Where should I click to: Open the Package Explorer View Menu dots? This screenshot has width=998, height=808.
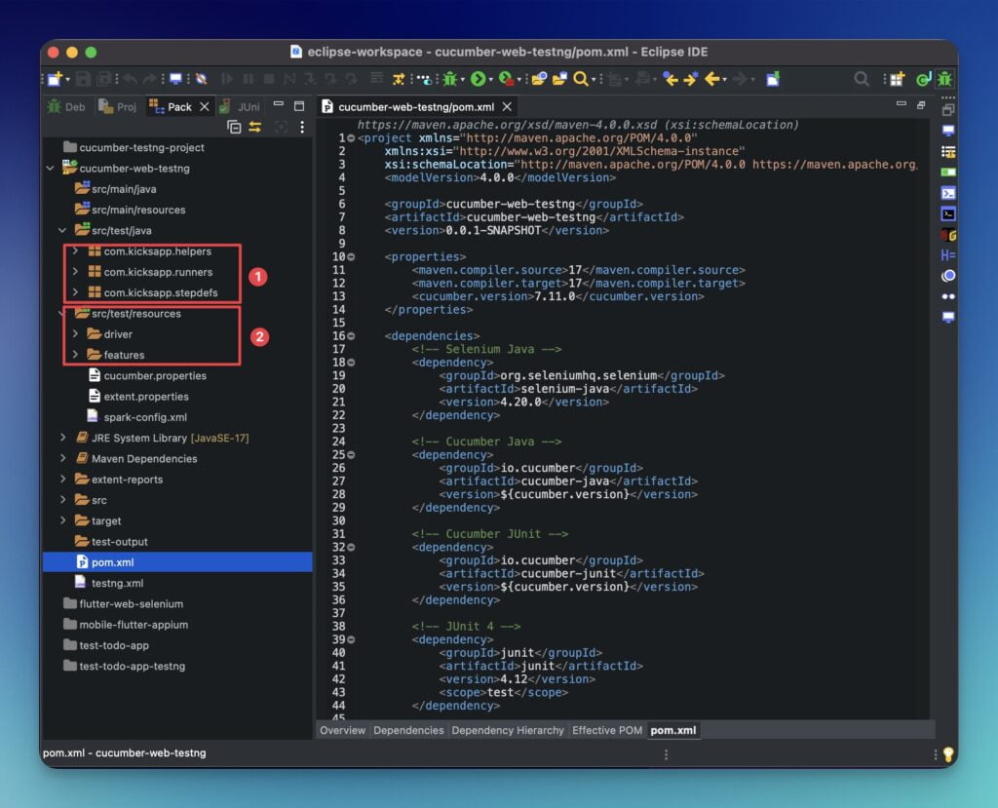point(302,128)
